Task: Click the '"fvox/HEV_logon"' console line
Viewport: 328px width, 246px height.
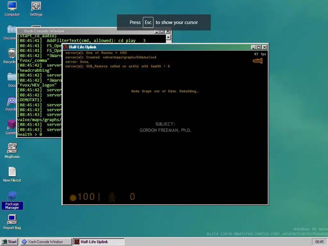Action: click(x=37, y=85)
